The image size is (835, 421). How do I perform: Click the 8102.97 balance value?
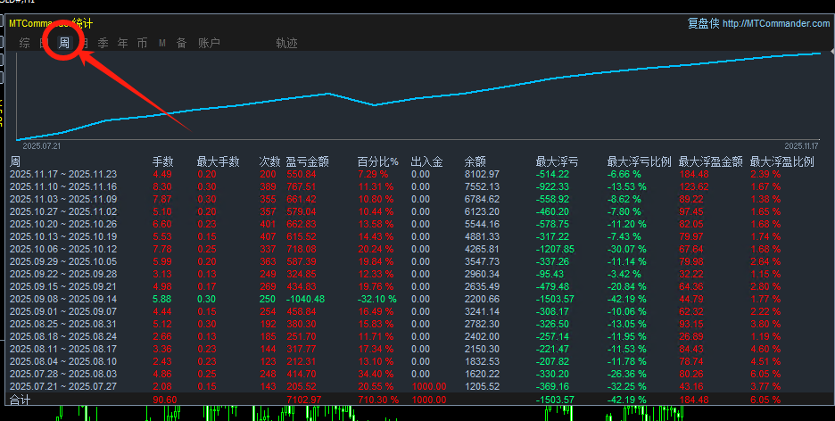point(482,175)
